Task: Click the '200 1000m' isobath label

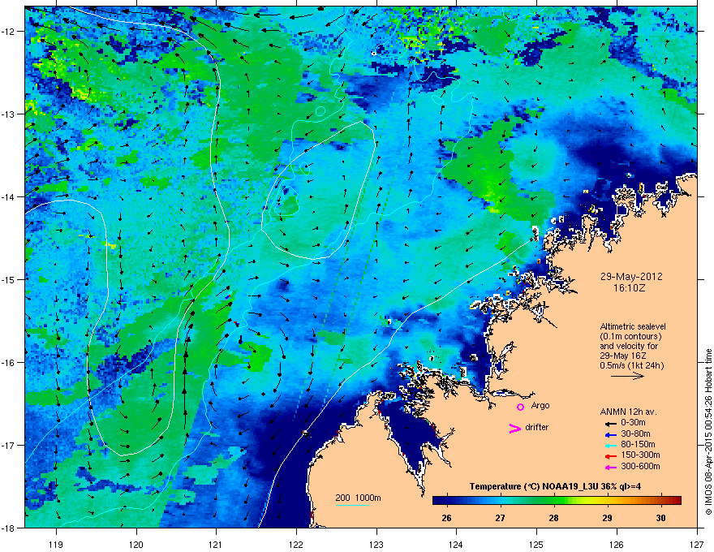Action: click(359, 498)
